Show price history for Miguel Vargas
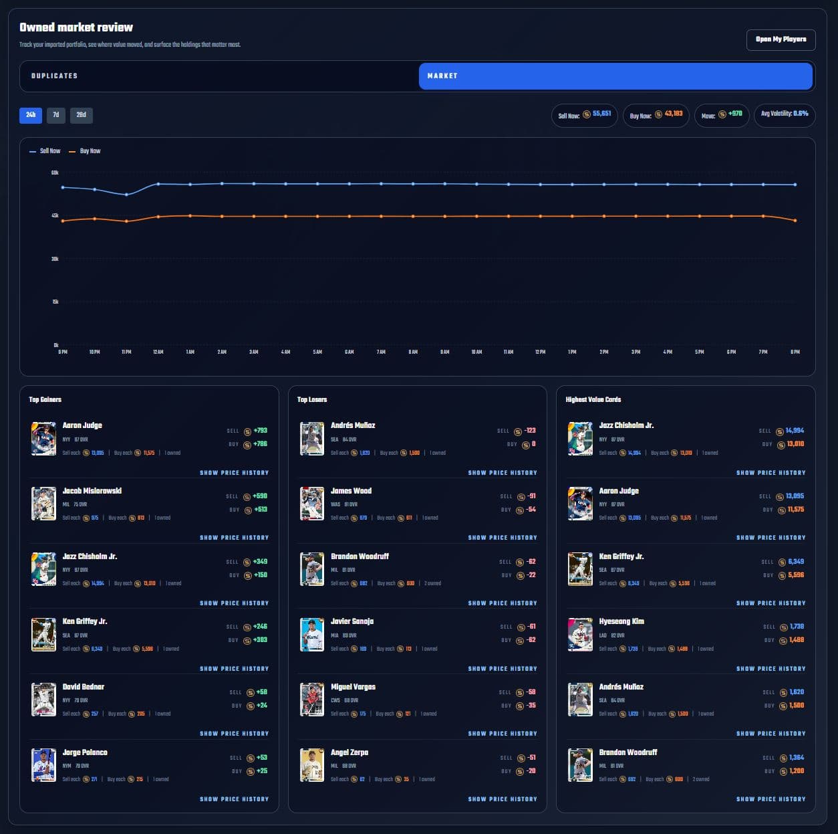The image size is (838, 834). click(502, 734)
